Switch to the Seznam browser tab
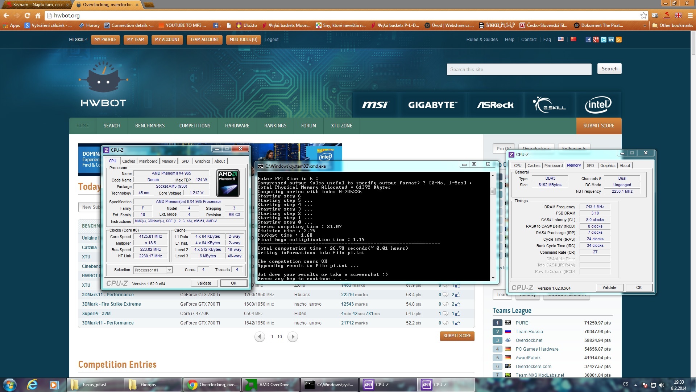696x392 pixels. point(38,5)
